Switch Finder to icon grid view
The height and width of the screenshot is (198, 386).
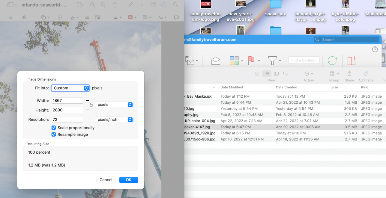click(x=257, y=74)
